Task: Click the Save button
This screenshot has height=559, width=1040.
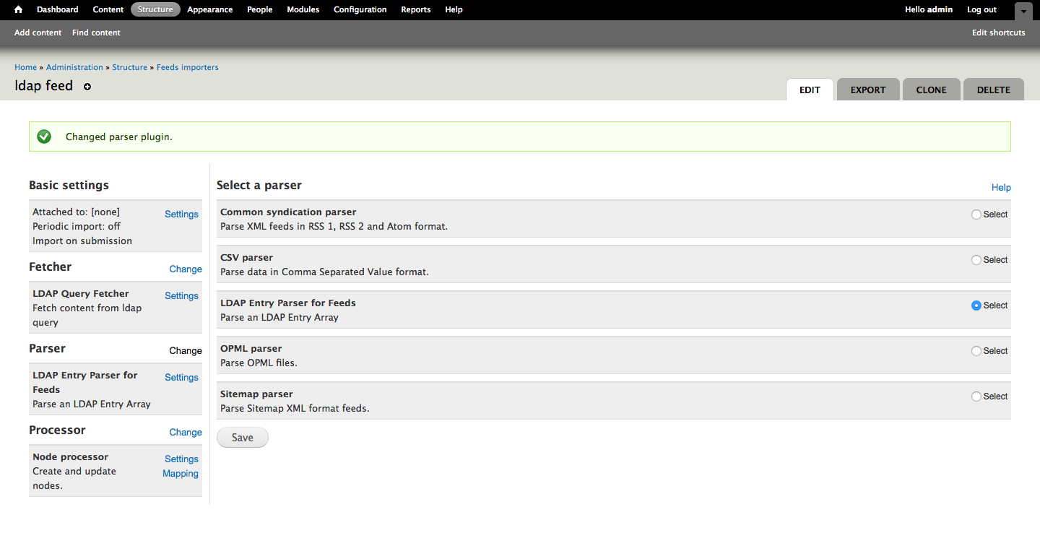Action: [243, 438]
